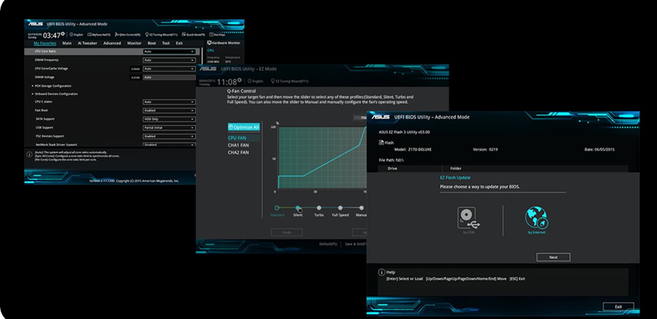Image resolution: width=657 pixels, height=319 pixels.
Task: Click the Folder column header
Action: click(x=455, y=169)
